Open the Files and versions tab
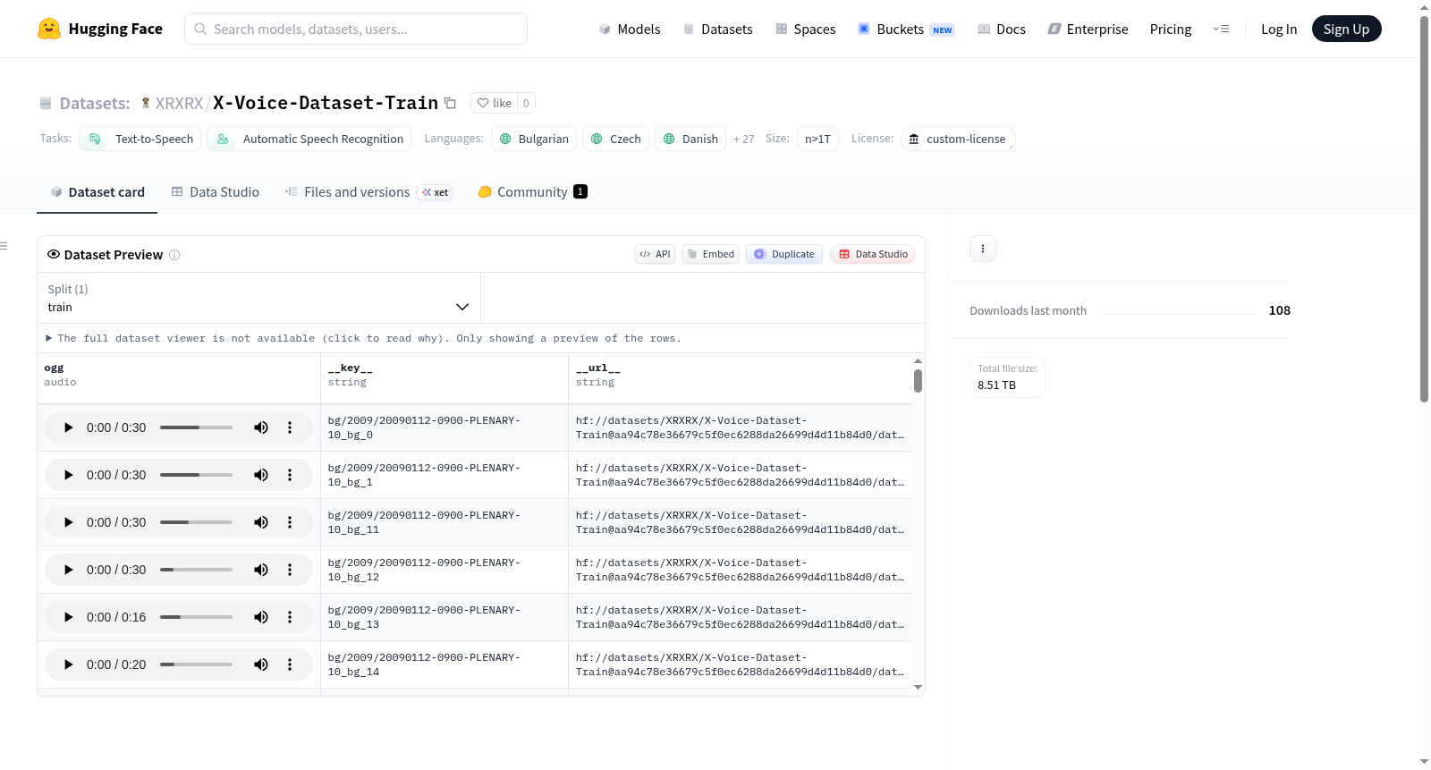This screenshot has height=770, width=1431. pyautogui.click(x=368, y=192)
